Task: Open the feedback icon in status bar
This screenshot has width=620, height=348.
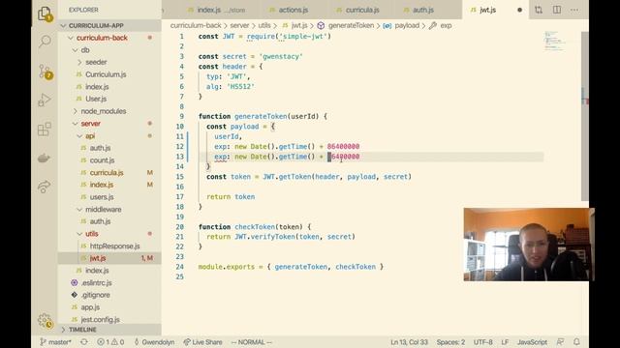Action: [560, 342]
